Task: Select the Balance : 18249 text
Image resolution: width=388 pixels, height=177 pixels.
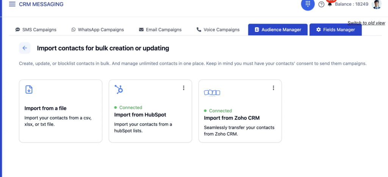Action: pyautogui.click(x=352, y=4)
